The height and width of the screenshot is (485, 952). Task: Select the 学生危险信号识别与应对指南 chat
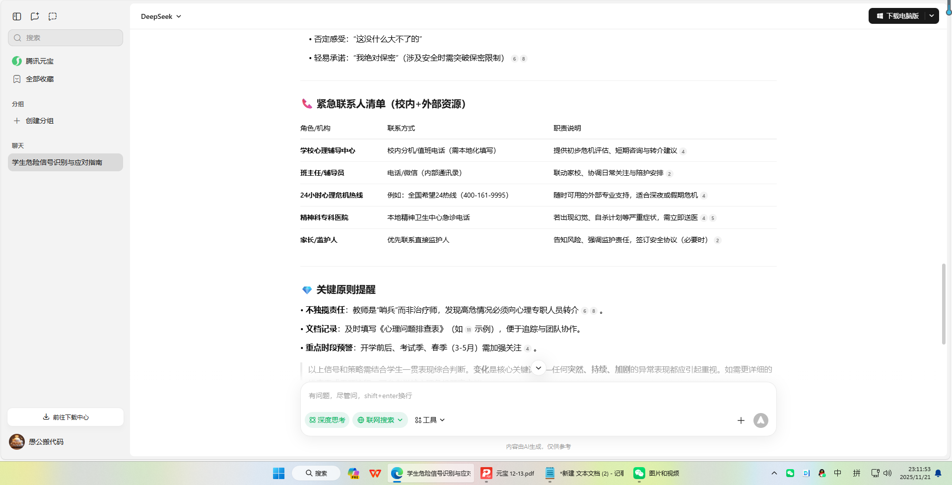coord(65,162)
